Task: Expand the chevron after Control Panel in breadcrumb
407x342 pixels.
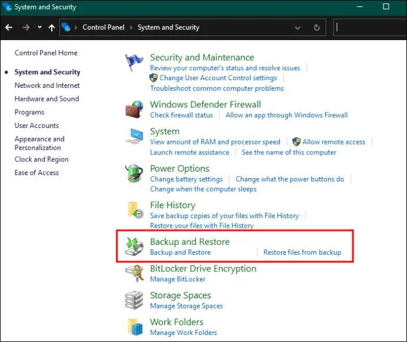Action: 131,28
